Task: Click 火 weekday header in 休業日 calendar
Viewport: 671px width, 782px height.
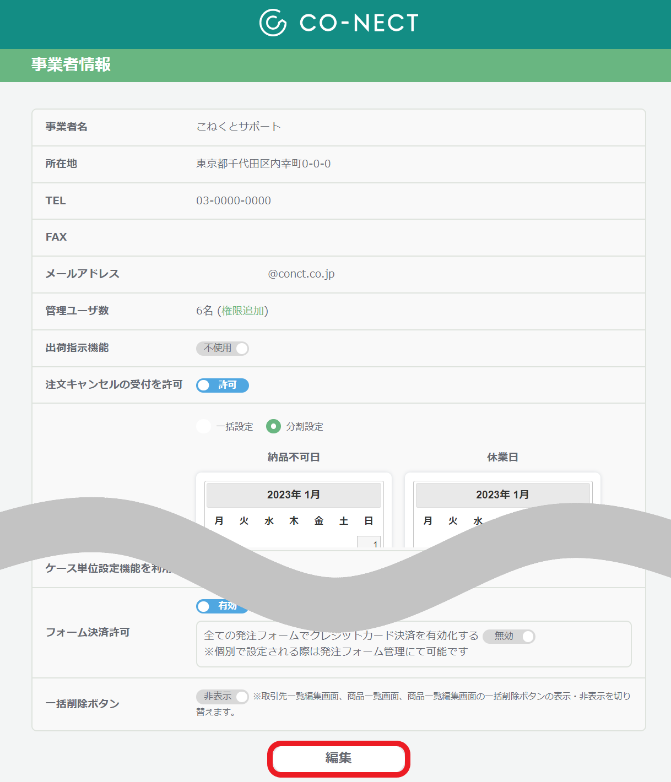Action: [x=453, y=521]
